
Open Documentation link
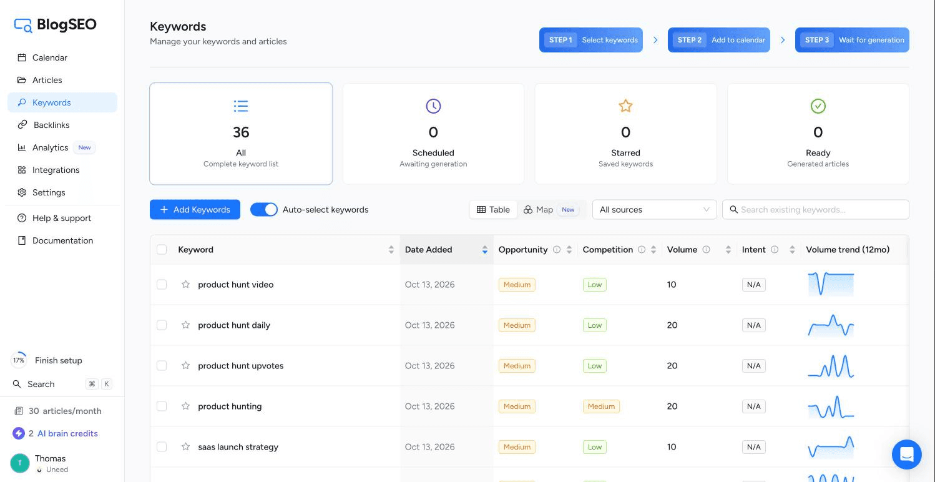point(62,240)
